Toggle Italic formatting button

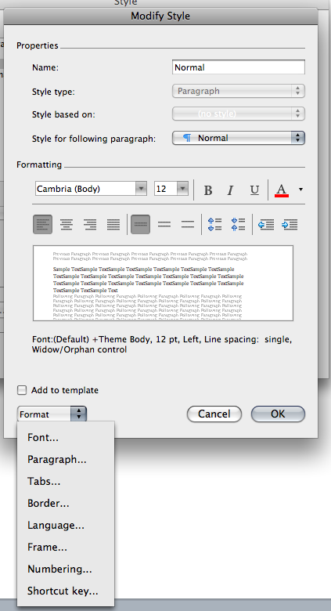coord(231,190)
